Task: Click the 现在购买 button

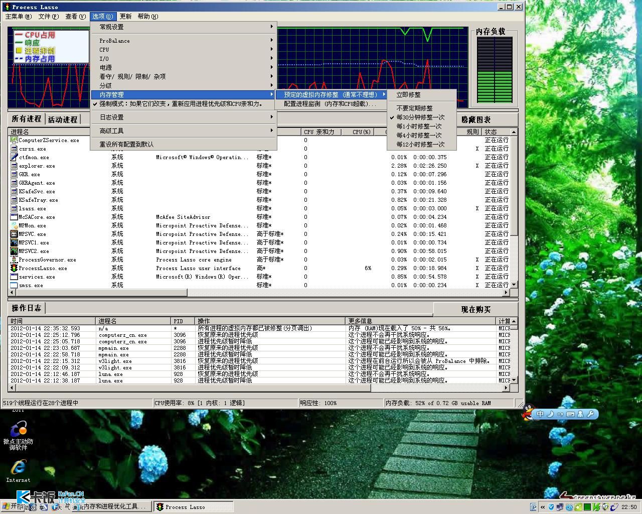Action: click(476, 309)
